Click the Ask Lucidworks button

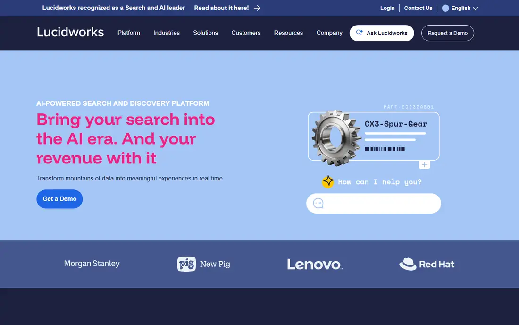tap(382, 33)
